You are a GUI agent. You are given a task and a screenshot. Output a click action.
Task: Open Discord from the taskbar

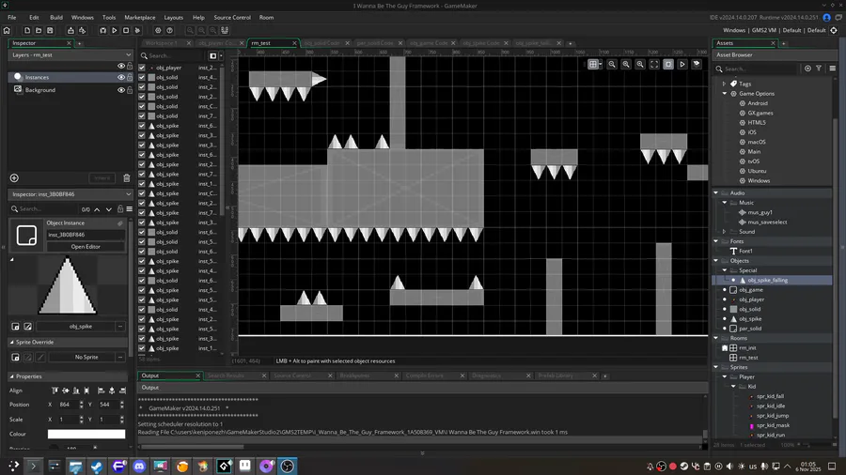pos(140,466)
